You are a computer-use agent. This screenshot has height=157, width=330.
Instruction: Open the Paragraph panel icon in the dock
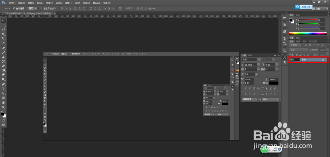pos(285,62)
